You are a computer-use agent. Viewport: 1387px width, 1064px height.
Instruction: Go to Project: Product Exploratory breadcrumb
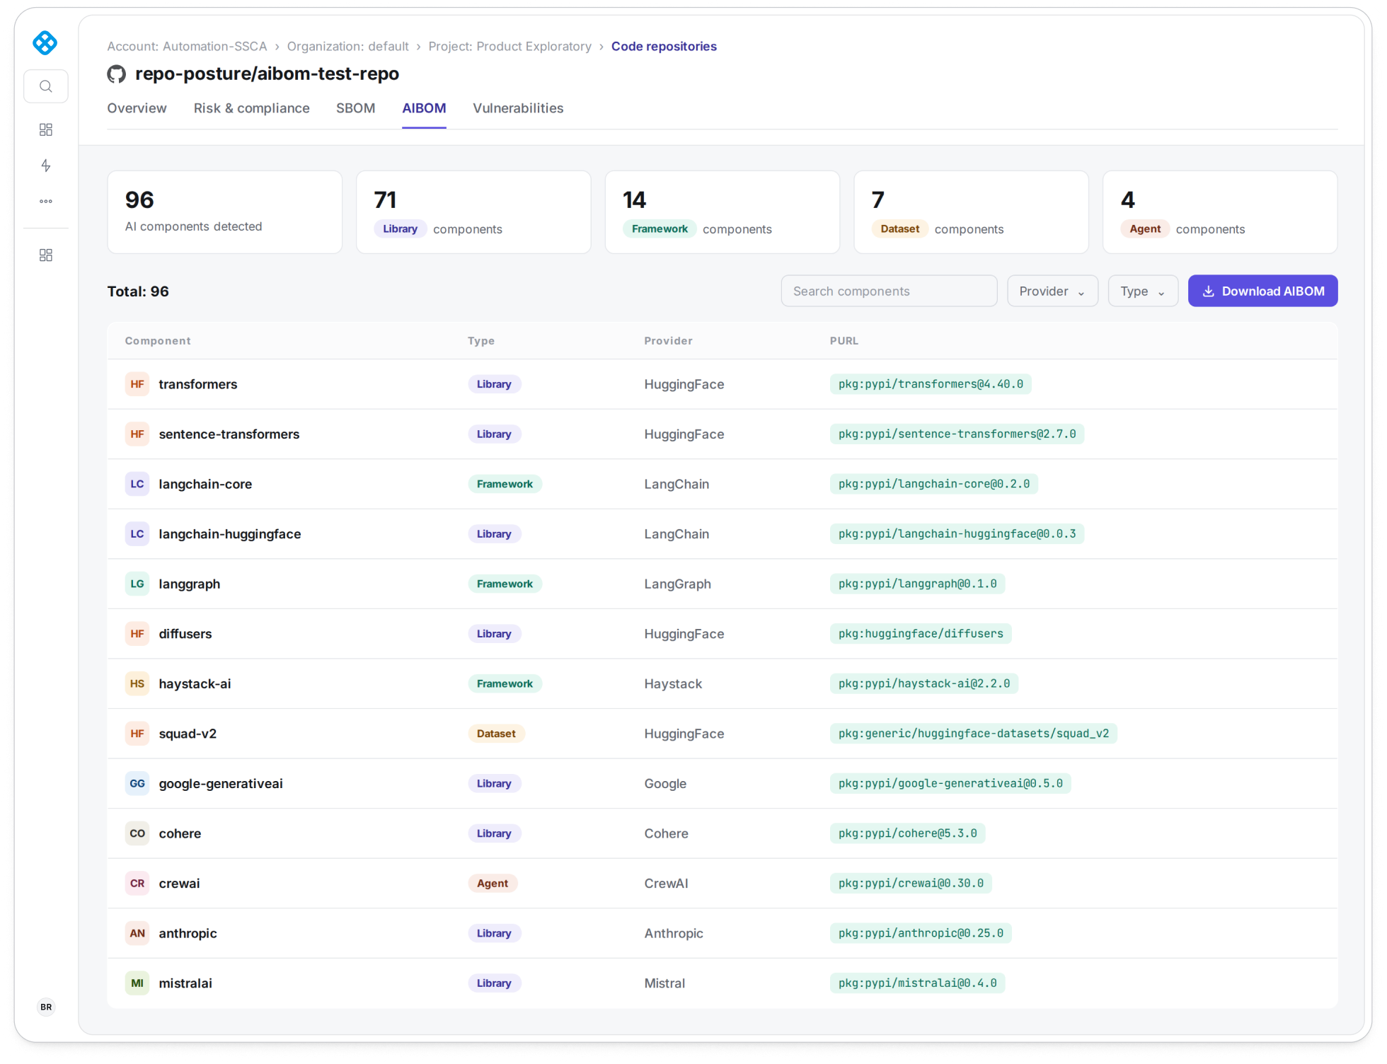(510, 46)
